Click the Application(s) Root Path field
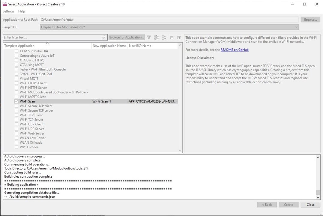323x216 pixels. pos(169,19)
